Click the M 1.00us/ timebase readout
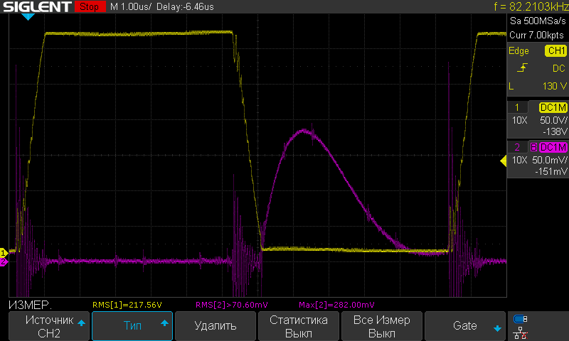This screenshot has height=341, width=569. (131, 6)
